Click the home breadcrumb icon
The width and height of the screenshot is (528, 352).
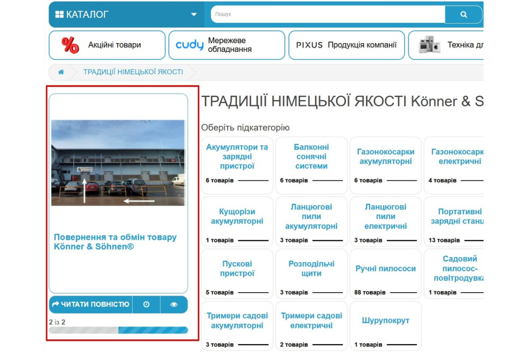pyautogui.click(x=61, y=72)
